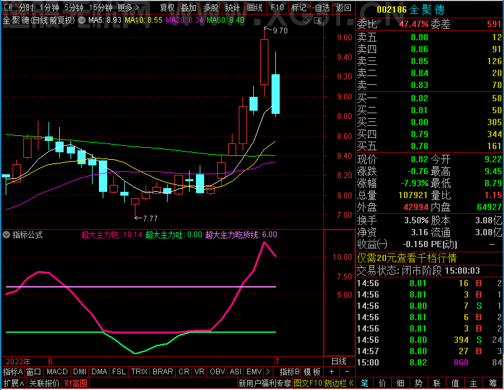Activate the 画线 drawing tool

pos(255,8)
